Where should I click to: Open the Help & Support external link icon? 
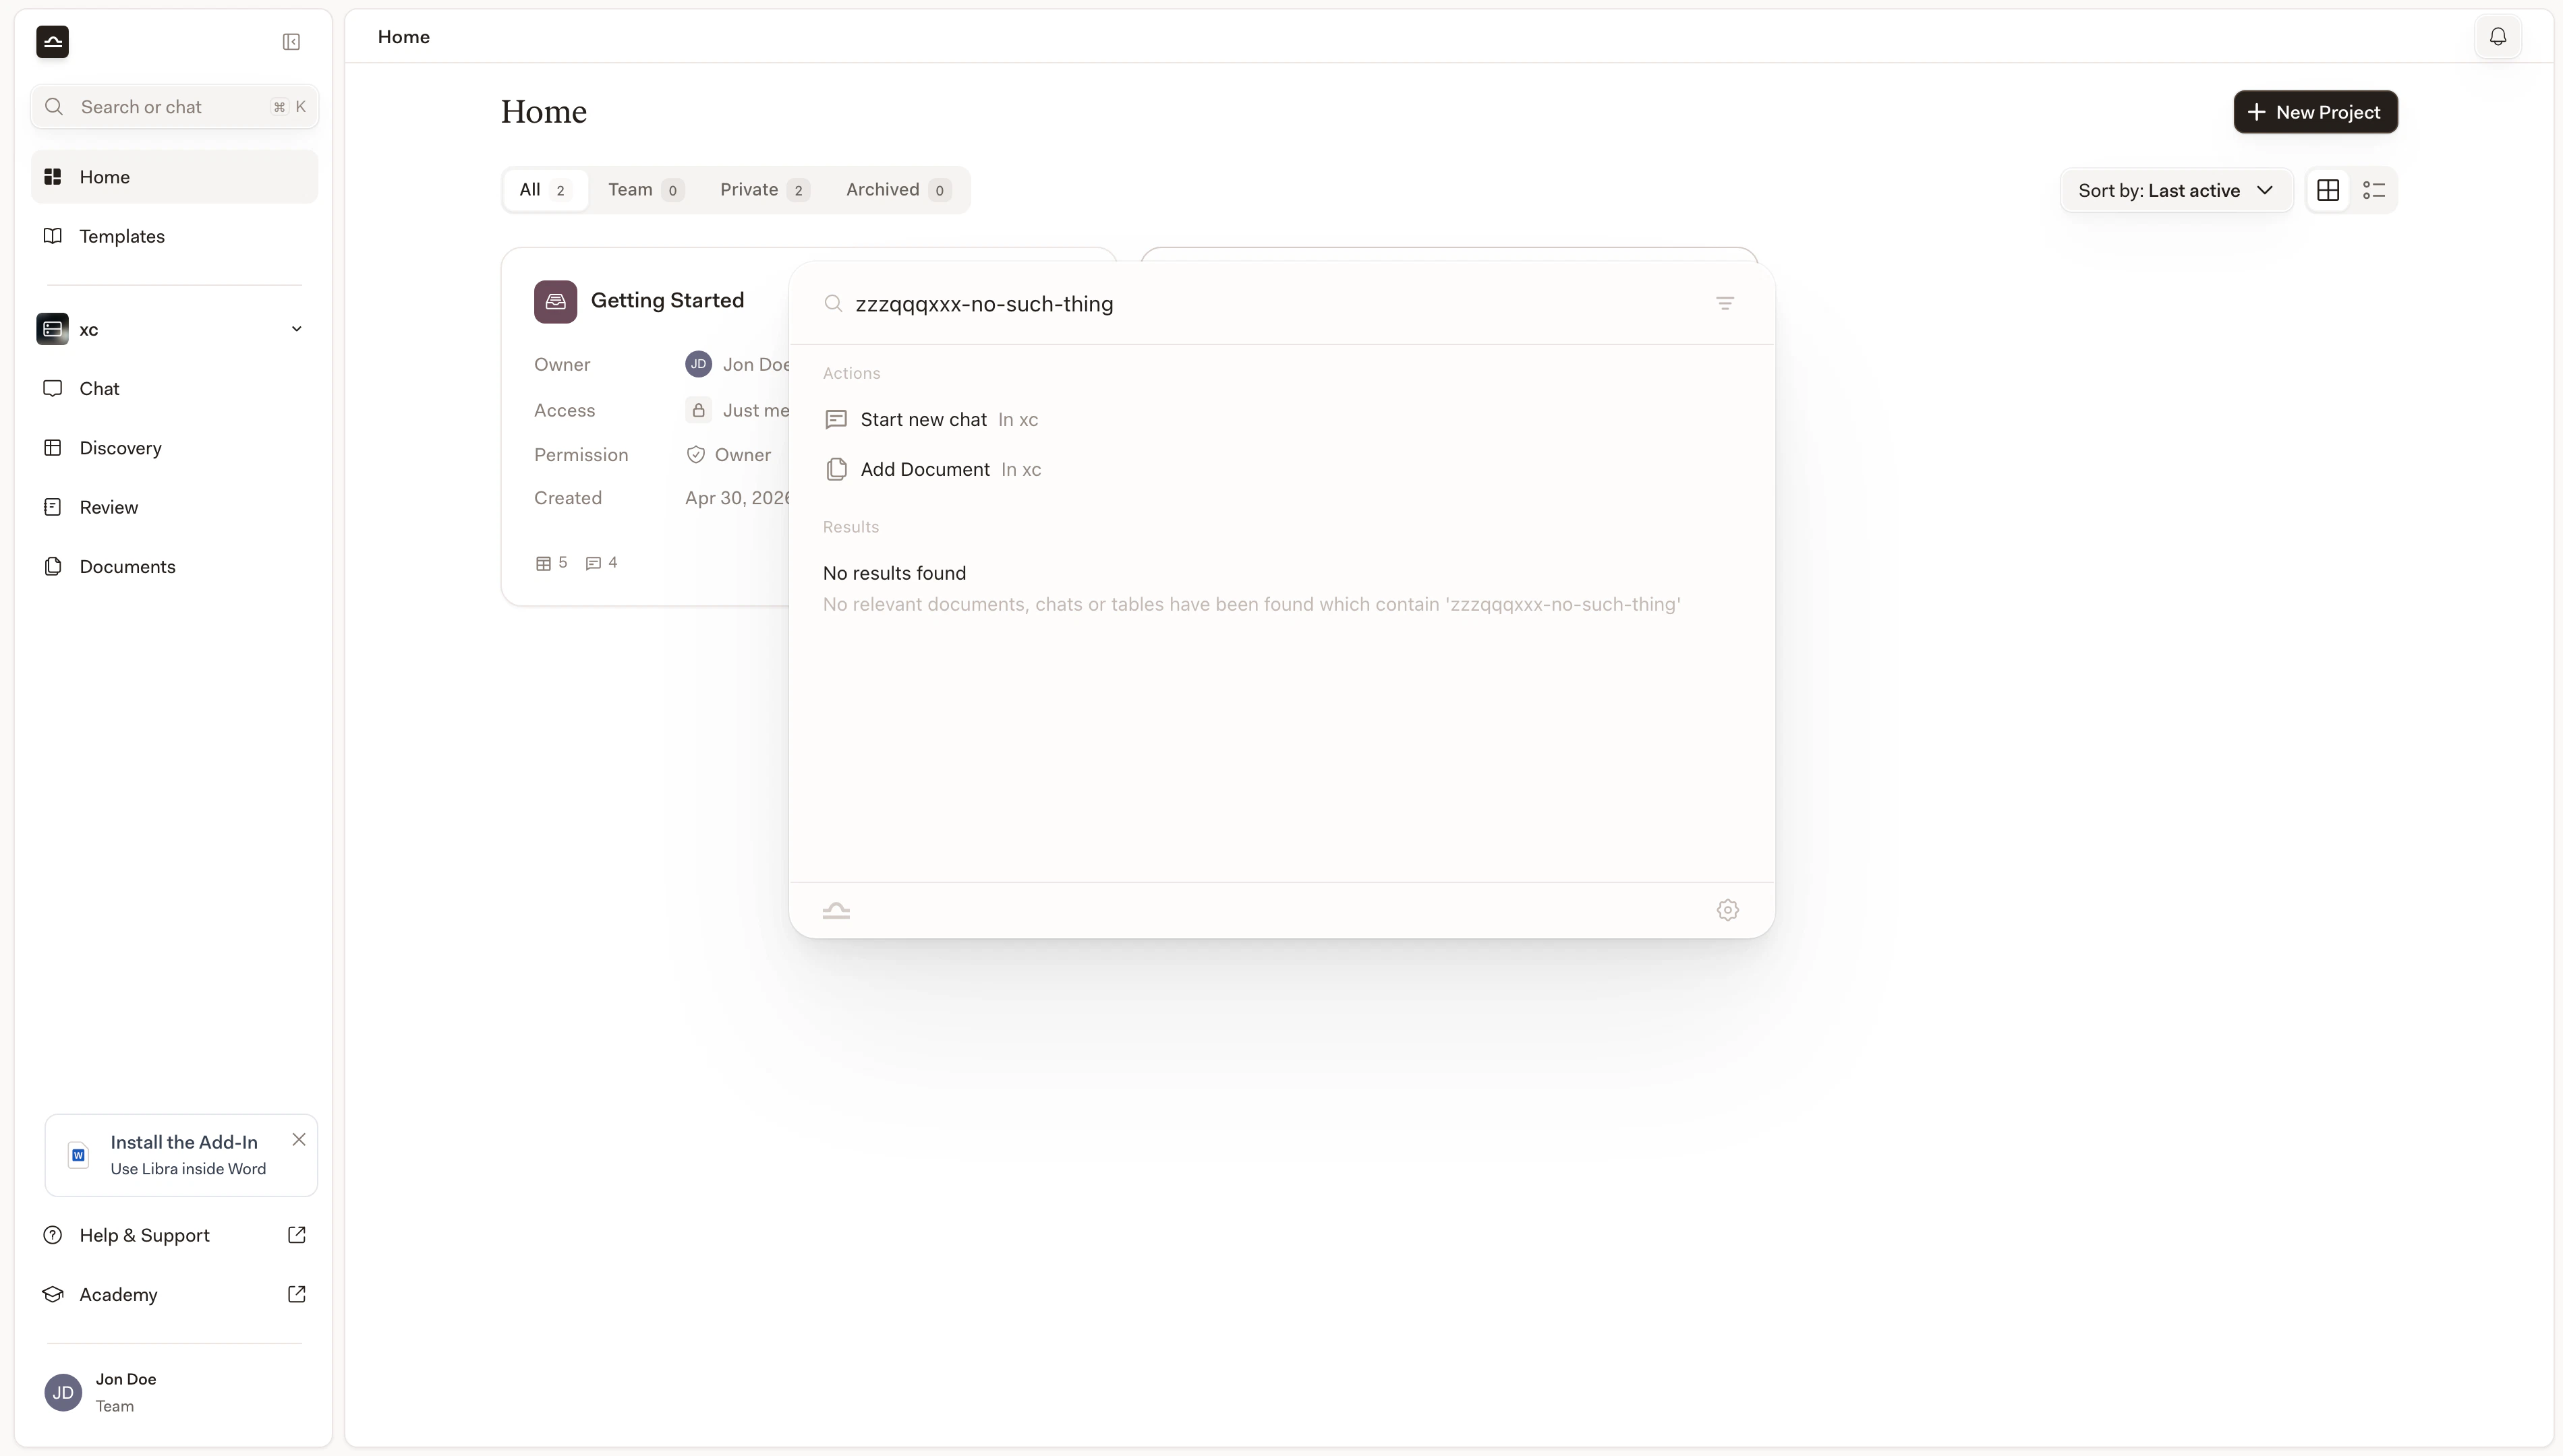pos(296,1234)
